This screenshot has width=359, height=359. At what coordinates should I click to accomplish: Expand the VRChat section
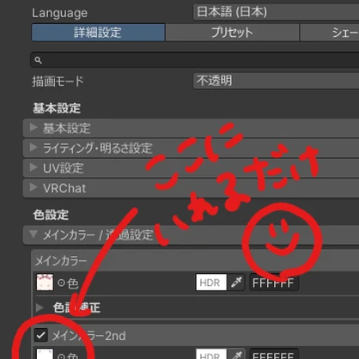click(x=191, y=188)
